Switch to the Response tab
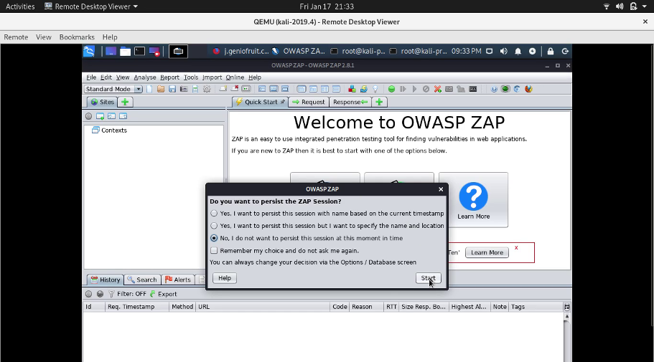The height and width of the screenshot is (362, 654). 350,102
